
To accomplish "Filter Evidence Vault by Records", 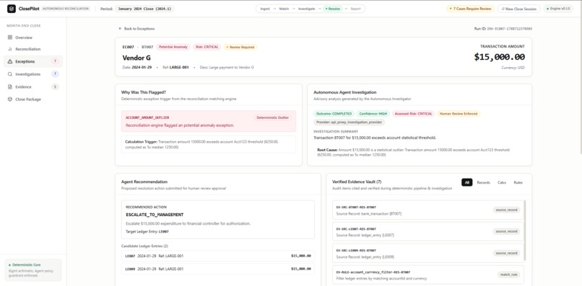I will (x=483, y=182).
